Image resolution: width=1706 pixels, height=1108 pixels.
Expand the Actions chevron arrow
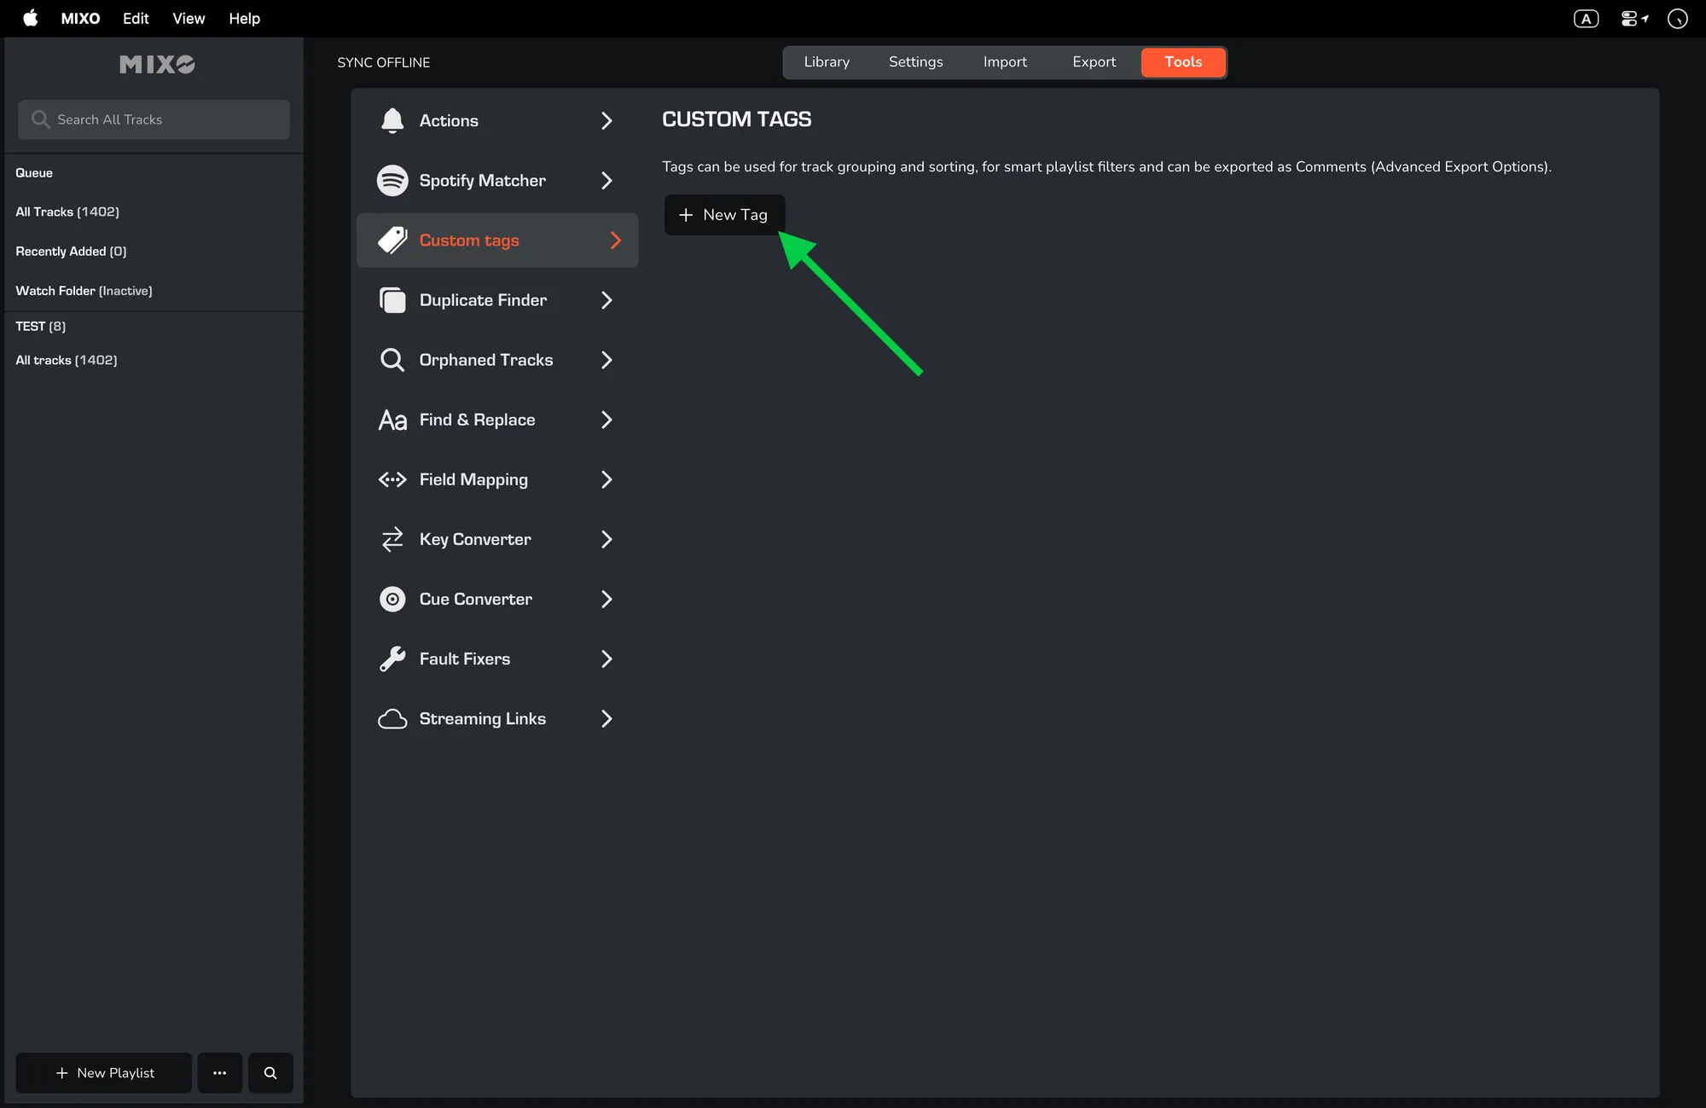[606, 120]
